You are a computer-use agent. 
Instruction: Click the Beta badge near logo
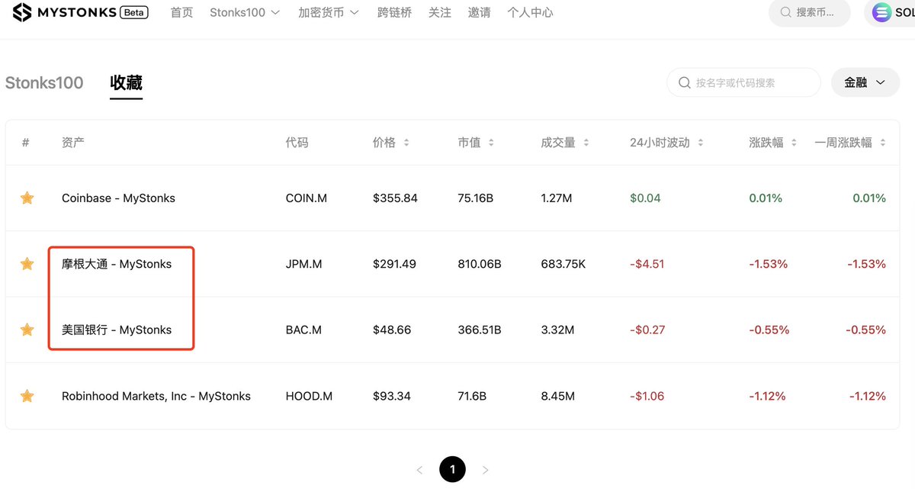click(134, 13)
